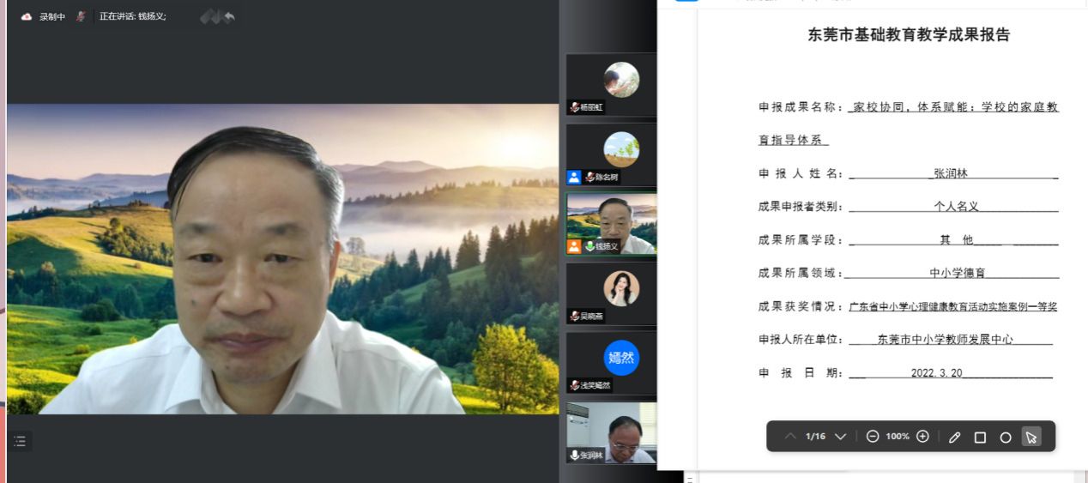This screenshot has width=1088, height=483.
Task: Click the award text 广东省中小学心理健康教育活动实施案例一等奖
Action: 953,307
